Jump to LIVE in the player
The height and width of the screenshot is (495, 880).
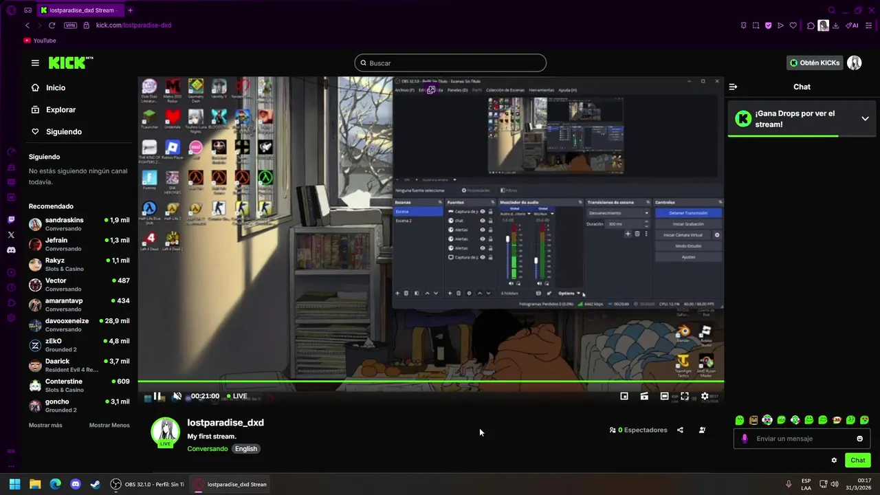(236, 396)
